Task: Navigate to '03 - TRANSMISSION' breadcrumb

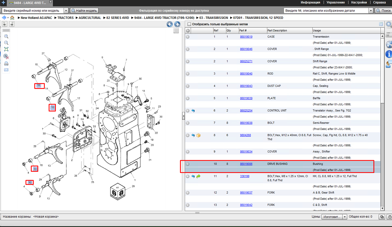Action: tap(214, 18)
